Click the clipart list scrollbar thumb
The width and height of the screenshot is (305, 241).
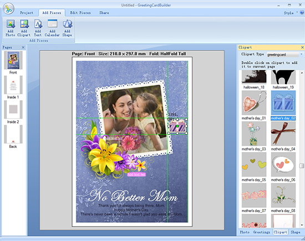302,166
